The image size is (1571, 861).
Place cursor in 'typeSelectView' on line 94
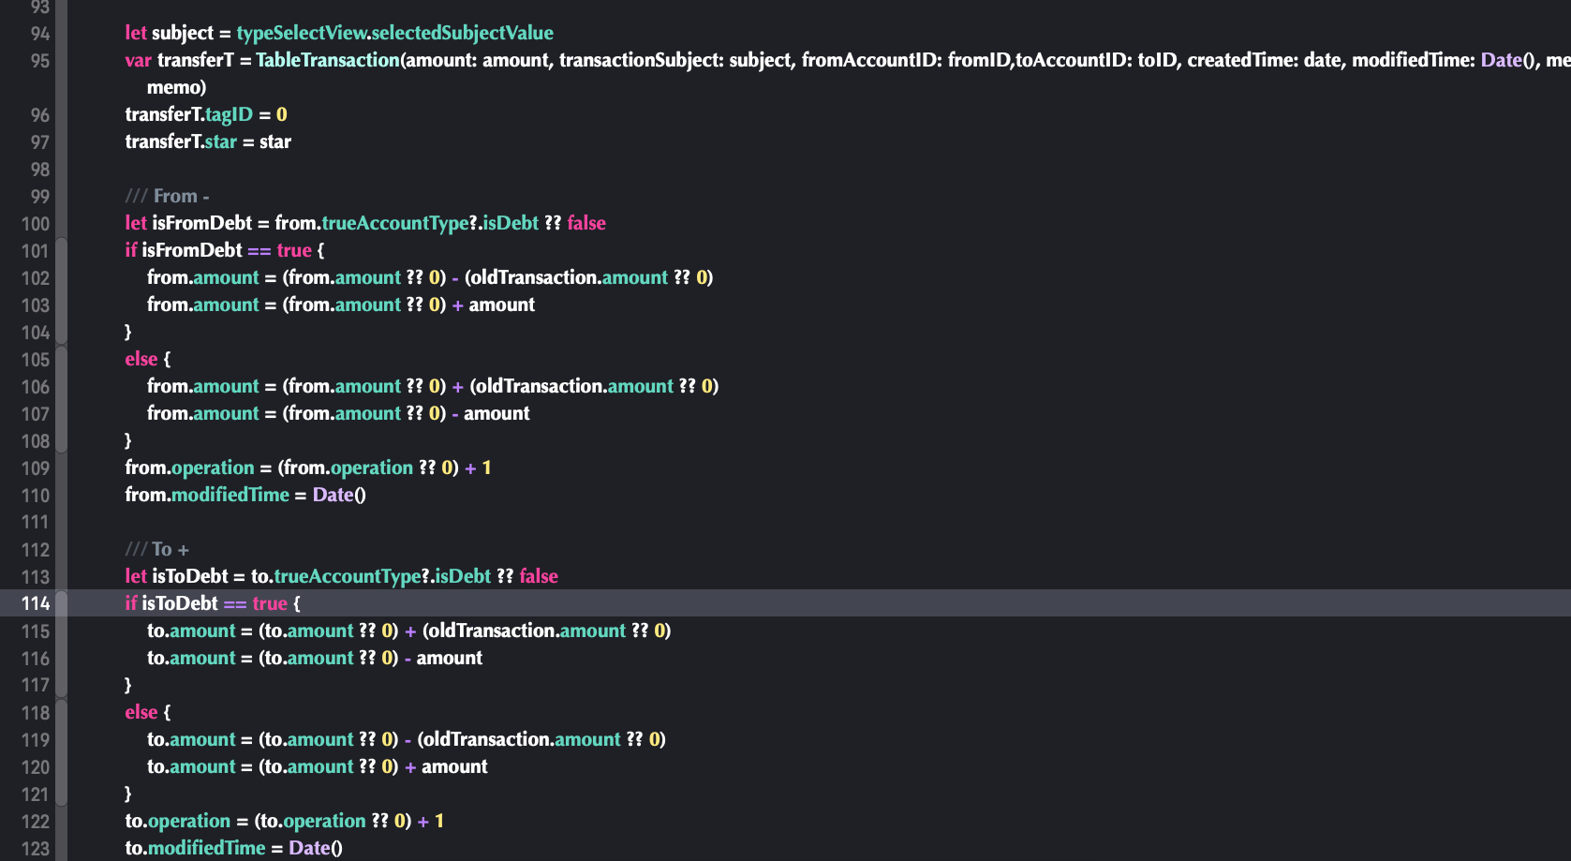[301, 34]
